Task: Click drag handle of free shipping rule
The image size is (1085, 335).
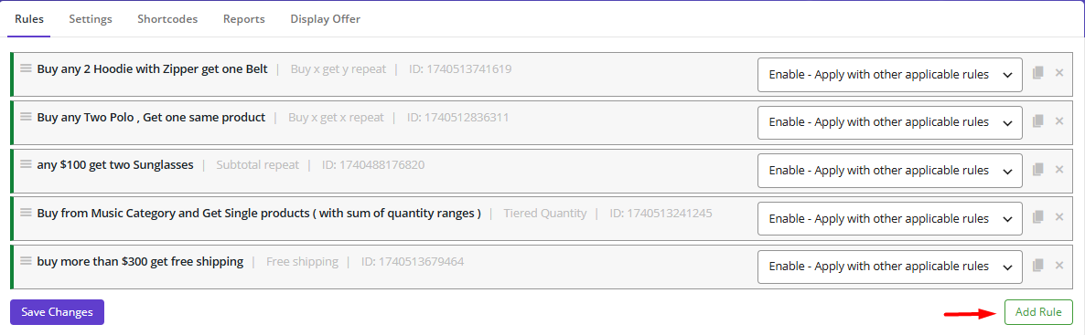Action: (26, 261)
